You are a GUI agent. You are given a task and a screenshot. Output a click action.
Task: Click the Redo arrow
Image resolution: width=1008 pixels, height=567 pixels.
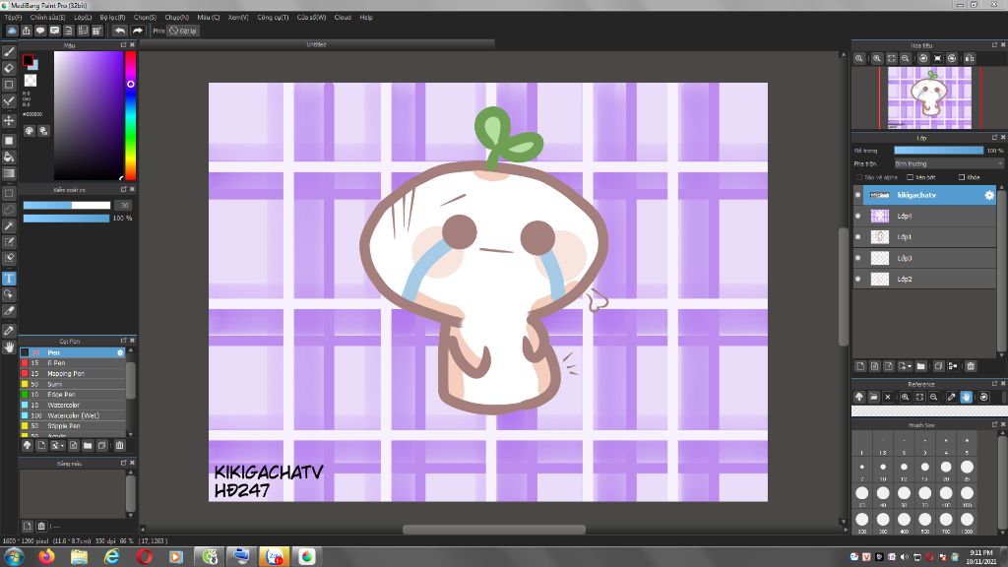138,31
